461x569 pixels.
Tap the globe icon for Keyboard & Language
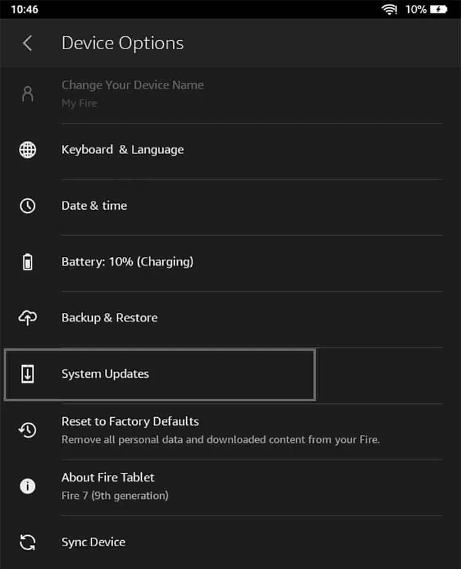(x=28, y=150)
